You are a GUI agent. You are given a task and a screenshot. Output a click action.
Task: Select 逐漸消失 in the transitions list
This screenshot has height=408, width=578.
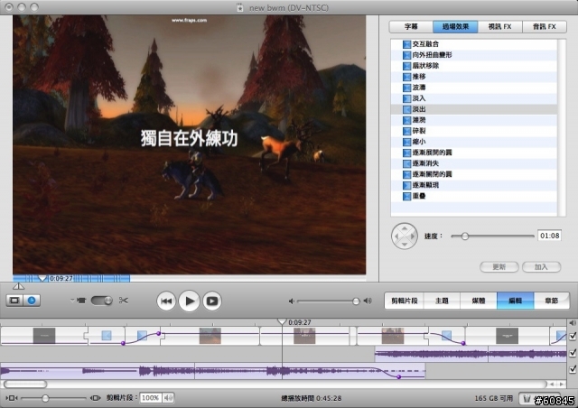tap(473, 163)
